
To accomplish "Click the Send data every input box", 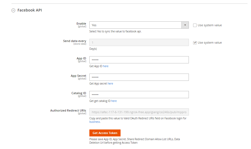I will [139, 43].
